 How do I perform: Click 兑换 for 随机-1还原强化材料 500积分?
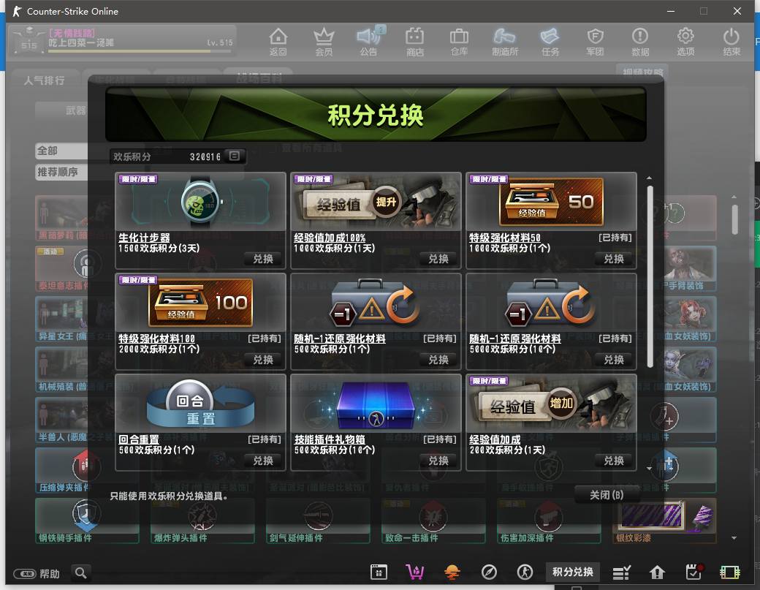(x=438, y=360)
